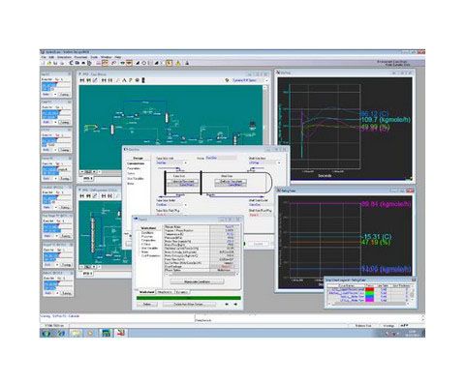This screenshot has width=465, height=383.
Task: Expand the Tube Side Outlet dropdown
Action: (x=186, y=205)
